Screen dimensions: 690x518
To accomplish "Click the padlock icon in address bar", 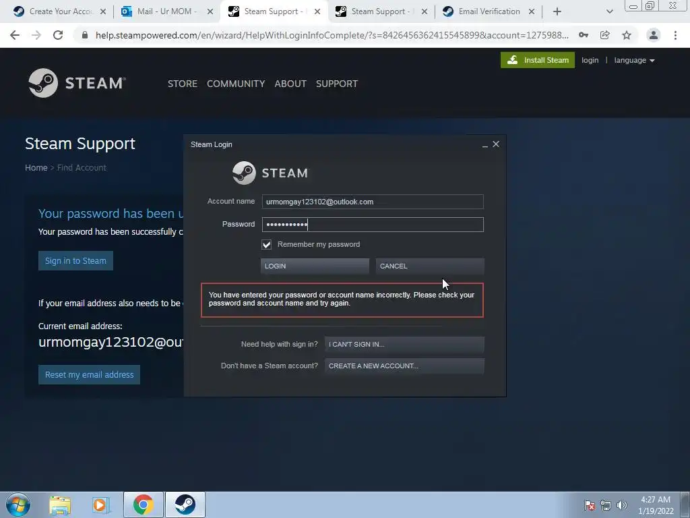I will (85, 35).
